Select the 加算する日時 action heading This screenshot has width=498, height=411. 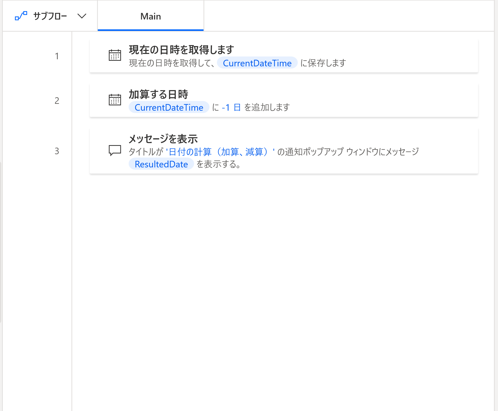coord(158,94)
